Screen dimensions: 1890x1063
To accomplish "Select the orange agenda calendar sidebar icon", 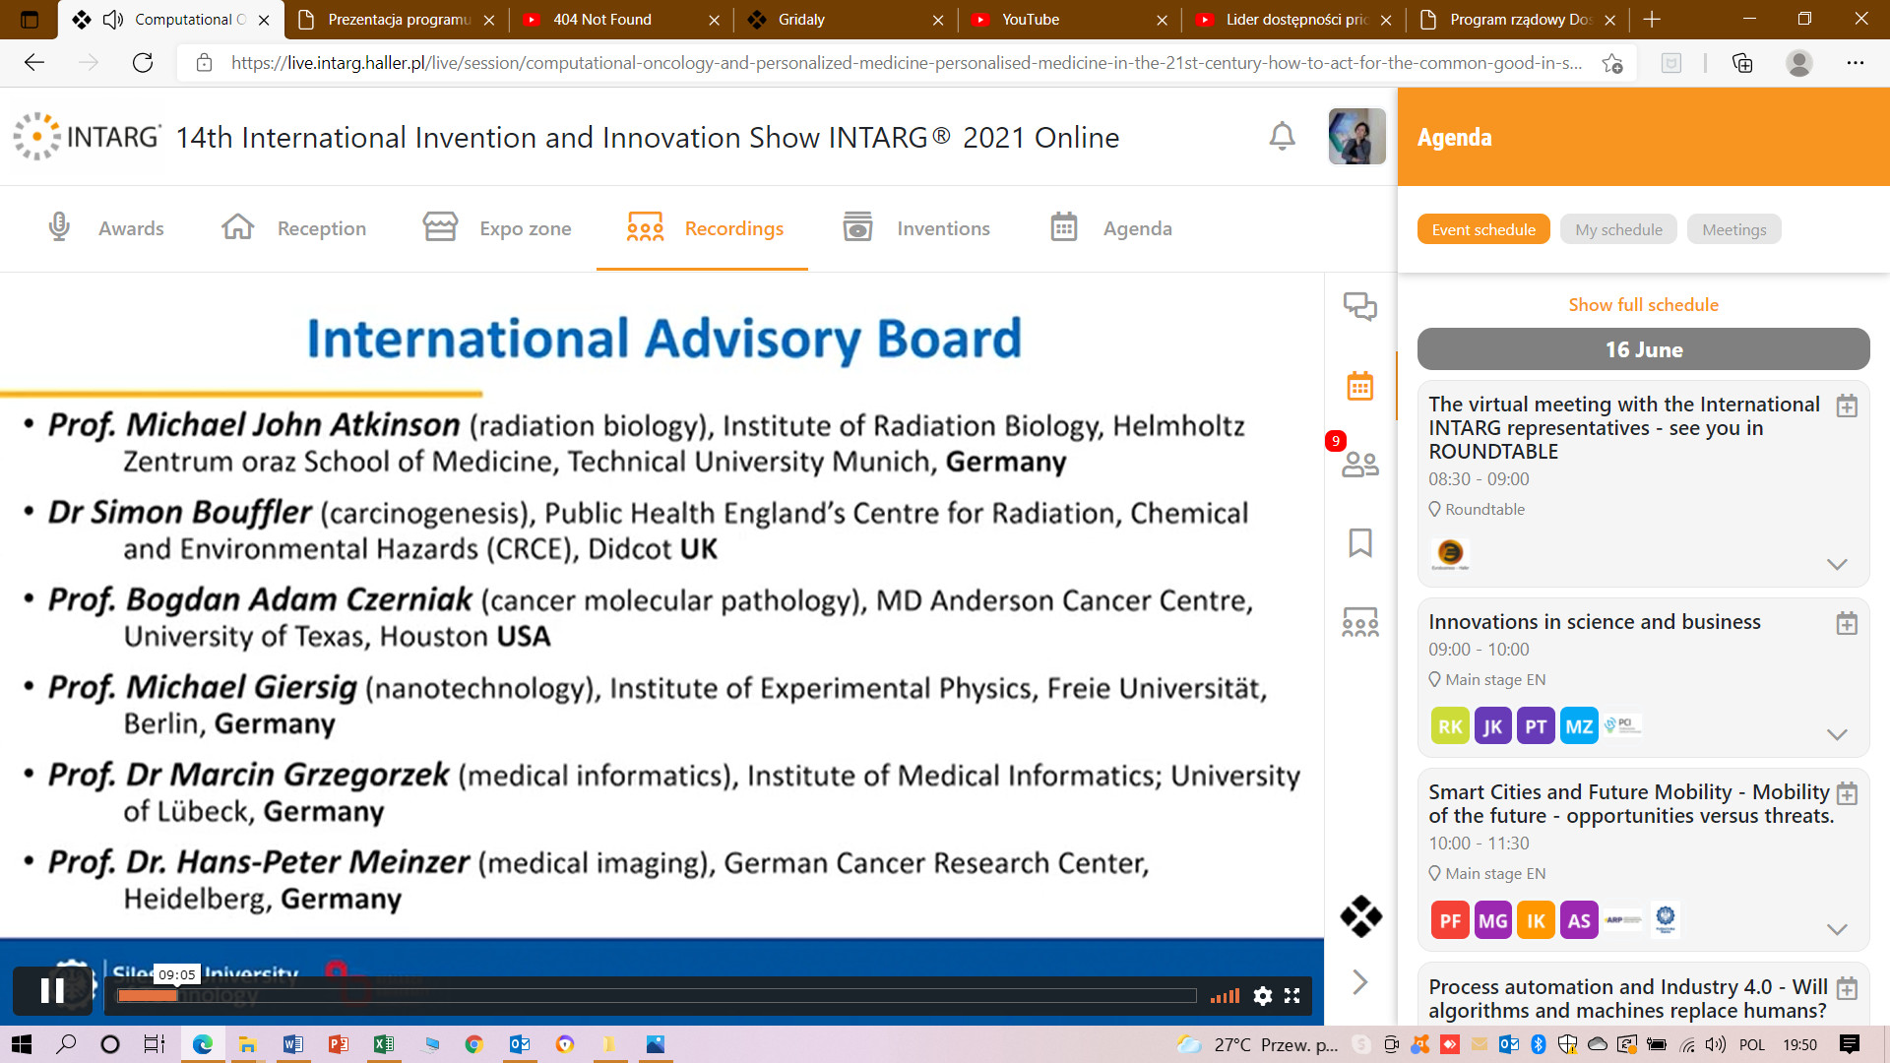I will point(1360,386).
